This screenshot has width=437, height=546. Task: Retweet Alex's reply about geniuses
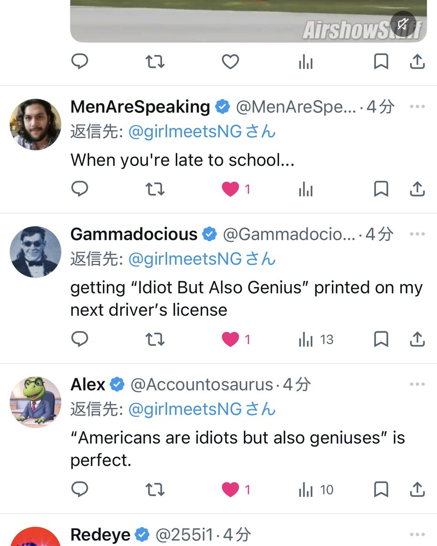(155, 490)
